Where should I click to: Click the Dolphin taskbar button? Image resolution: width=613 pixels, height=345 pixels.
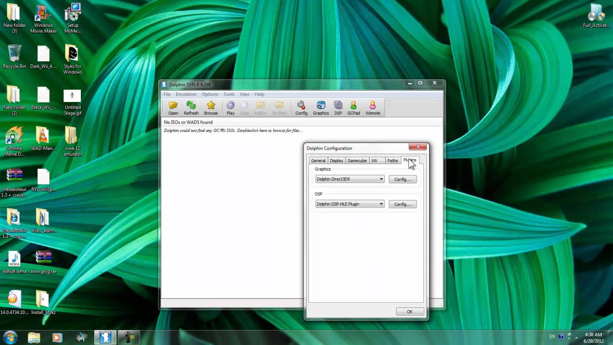(x=105, y=337)
